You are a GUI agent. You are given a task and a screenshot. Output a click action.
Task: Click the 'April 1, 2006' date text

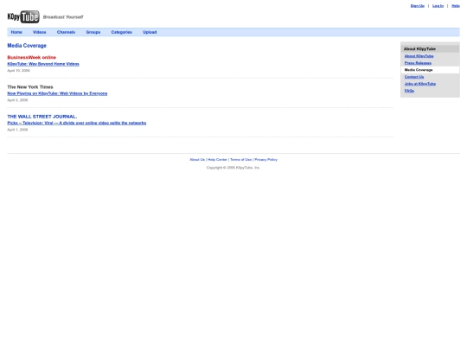[17, 130]
